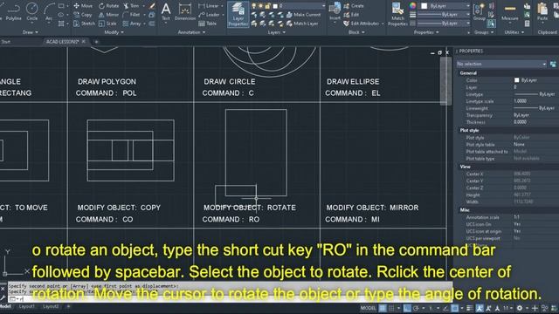Toggle grid display in status bar
The height and width of the screenshot is (314, 559).
(x=383, y=308)
